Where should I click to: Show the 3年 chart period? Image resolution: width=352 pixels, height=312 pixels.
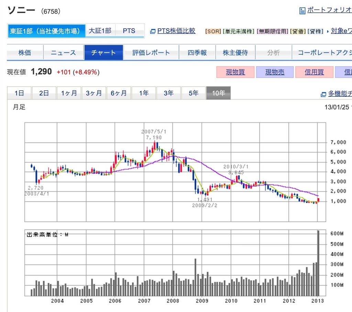pyautogui.click(x=168, y=93)
